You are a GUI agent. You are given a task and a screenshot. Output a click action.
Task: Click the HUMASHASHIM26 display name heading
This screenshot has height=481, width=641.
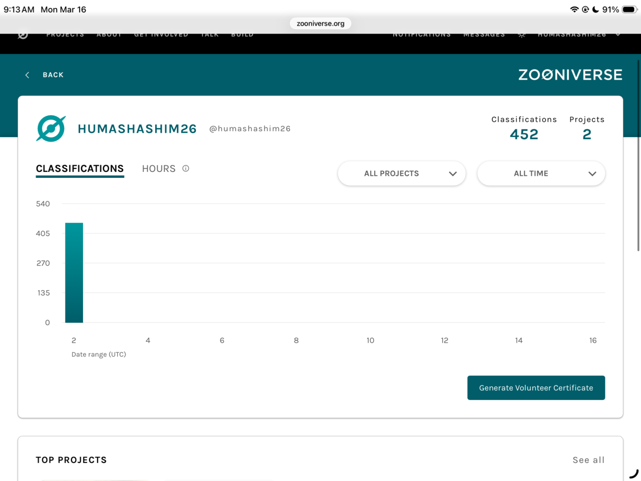[137, 129]
